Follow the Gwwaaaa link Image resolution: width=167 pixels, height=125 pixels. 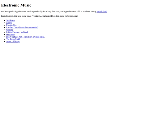pyautogui.click(x=10, y=35)
